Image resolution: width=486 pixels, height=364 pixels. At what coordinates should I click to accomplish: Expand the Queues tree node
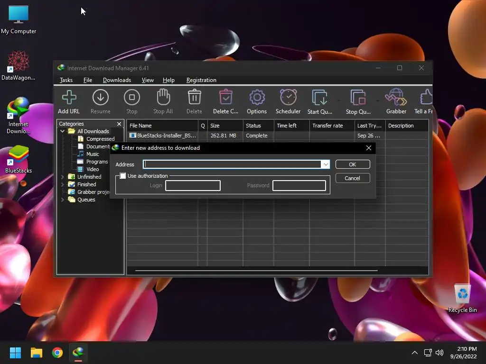pyautogui.click(x=63, y=200)
